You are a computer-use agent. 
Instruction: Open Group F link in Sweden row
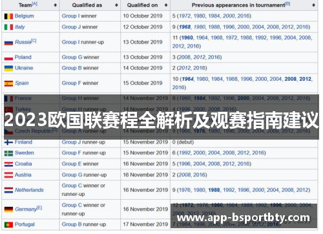[72, 153]
